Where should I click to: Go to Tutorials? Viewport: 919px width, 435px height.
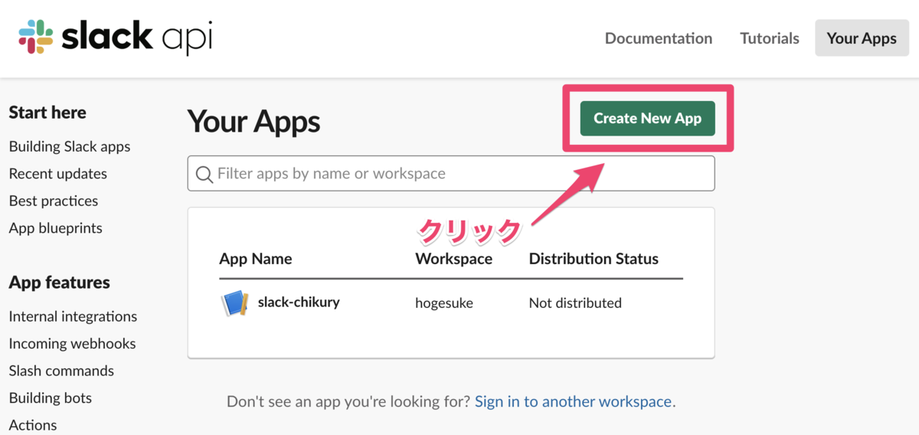[x=770, y=38]
